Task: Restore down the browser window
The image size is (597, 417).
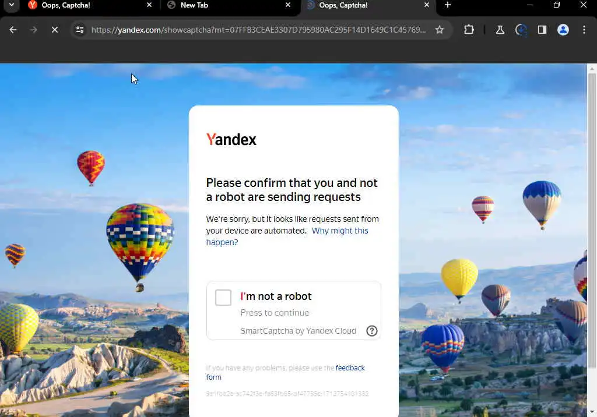Action: (557, 5)
